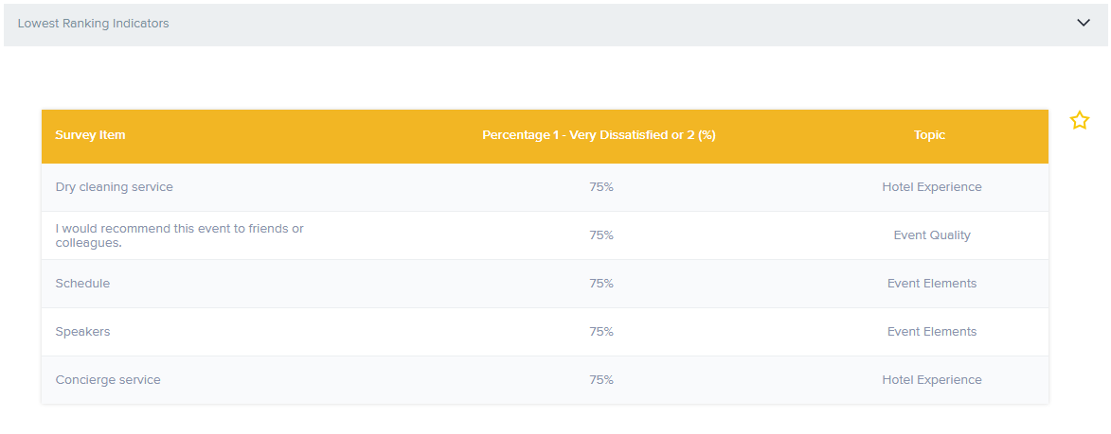The width and height of the screenshot is (1111, 434).
Task: Sort by Survey Item column header
Action: point(90,135)
